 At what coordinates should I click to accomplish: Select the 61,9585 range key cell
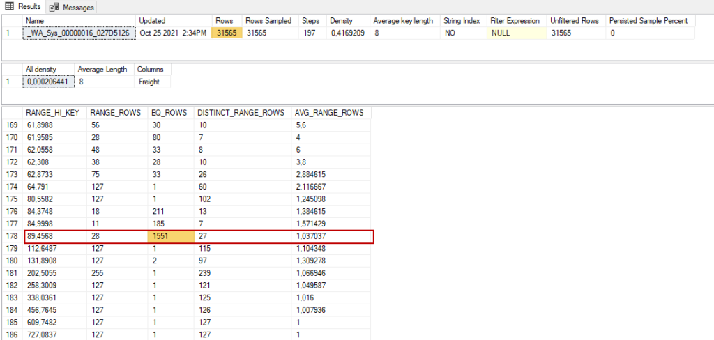tap(54, 138)
